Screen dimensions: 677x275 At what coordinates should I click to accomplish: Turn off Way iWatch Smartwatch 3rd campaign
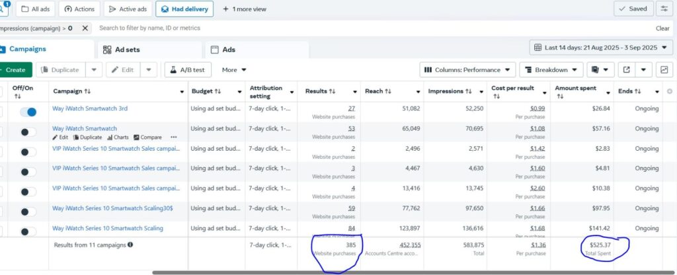pos(28,112)
